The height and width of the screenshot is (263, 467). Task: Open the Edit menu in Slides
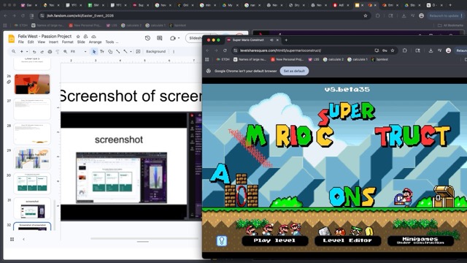[31, 42]
